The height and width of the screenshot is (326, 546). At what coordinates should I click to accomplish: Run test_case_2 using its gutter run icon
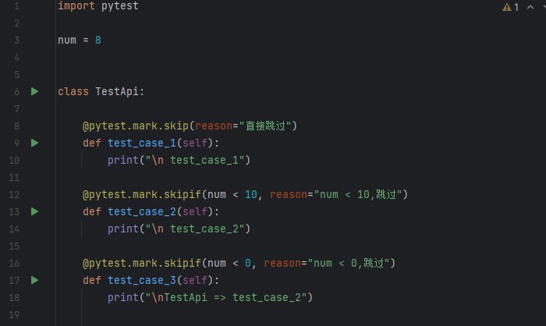tap(34, 212)
